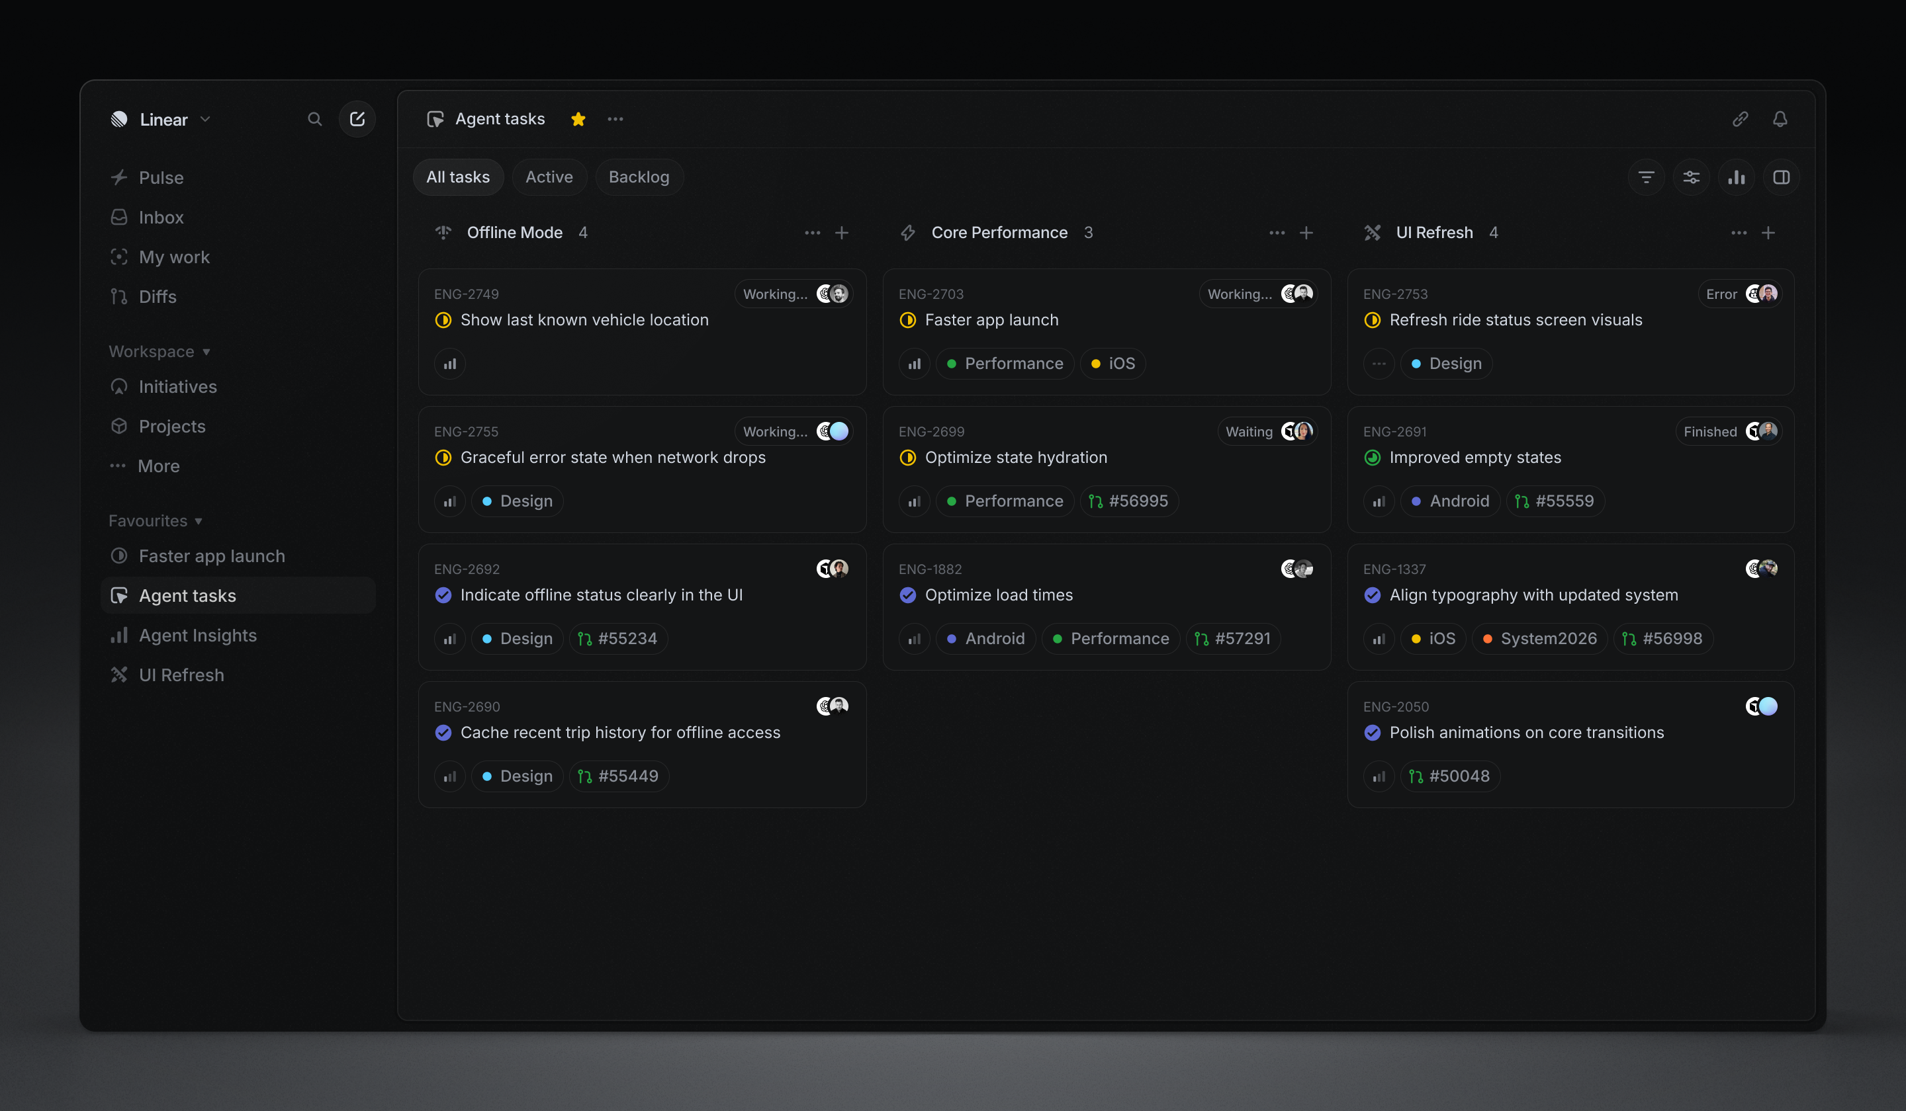
Task: Click the compose new issue icon
Action: (357, 120)
